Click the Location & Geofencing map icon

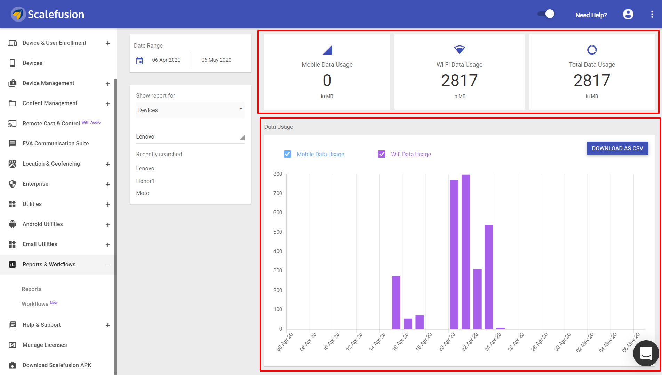click(13, 164)
